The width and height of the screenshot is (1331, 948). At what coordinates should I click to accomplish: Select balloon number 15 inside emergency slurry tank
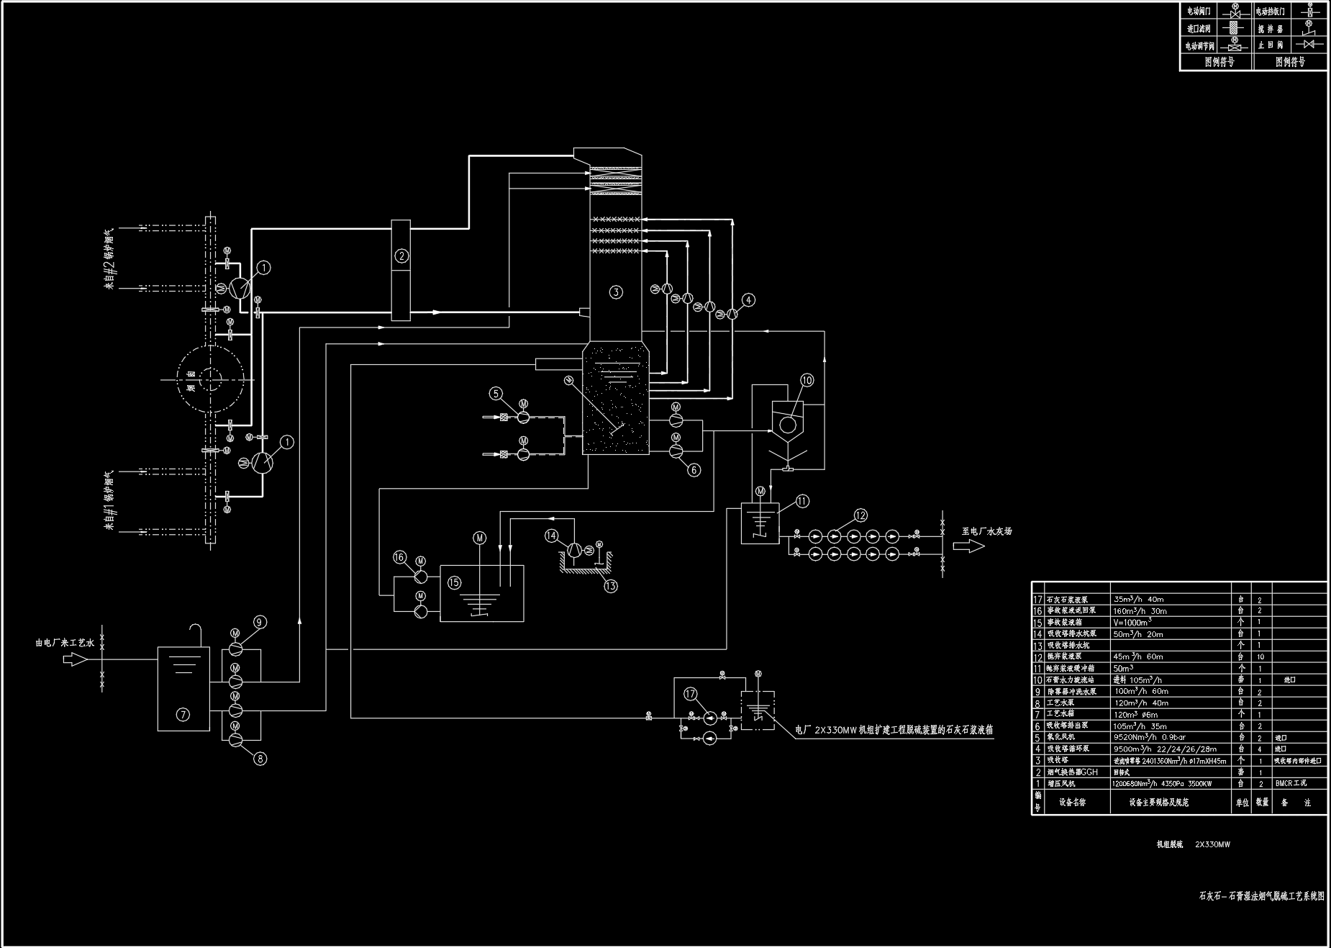(454, 582)
